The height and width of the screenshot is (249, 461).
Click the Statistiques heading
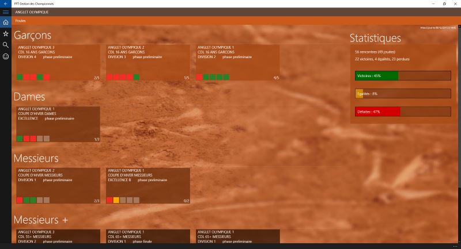click(x=375, y=38)
